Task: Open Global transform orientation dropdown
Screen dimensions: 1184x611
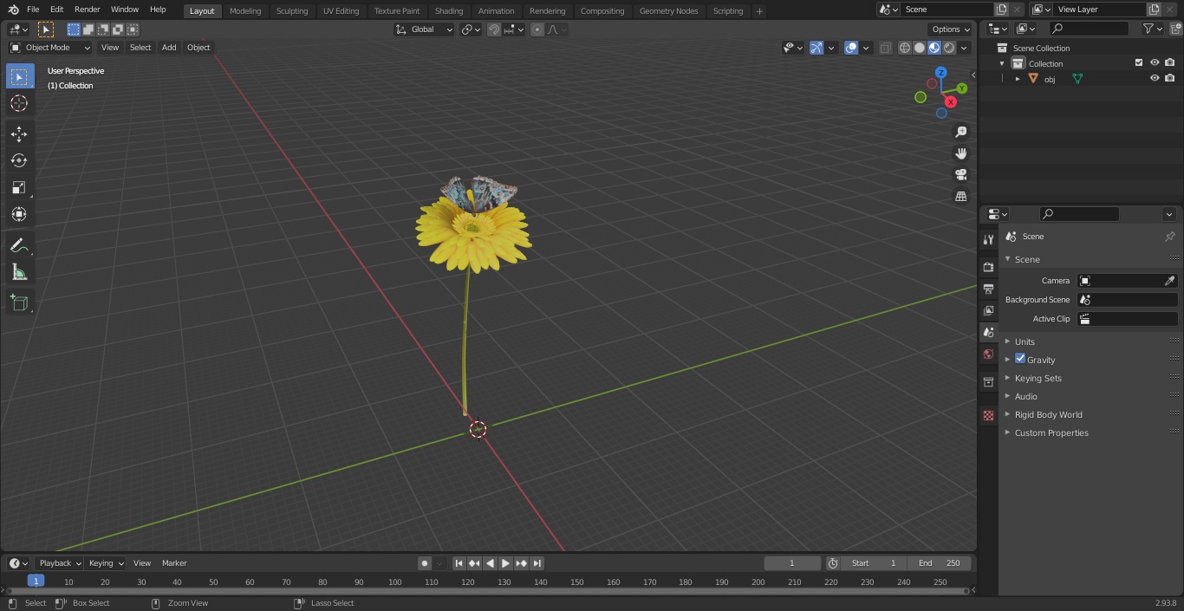Action: pos(425,29)
